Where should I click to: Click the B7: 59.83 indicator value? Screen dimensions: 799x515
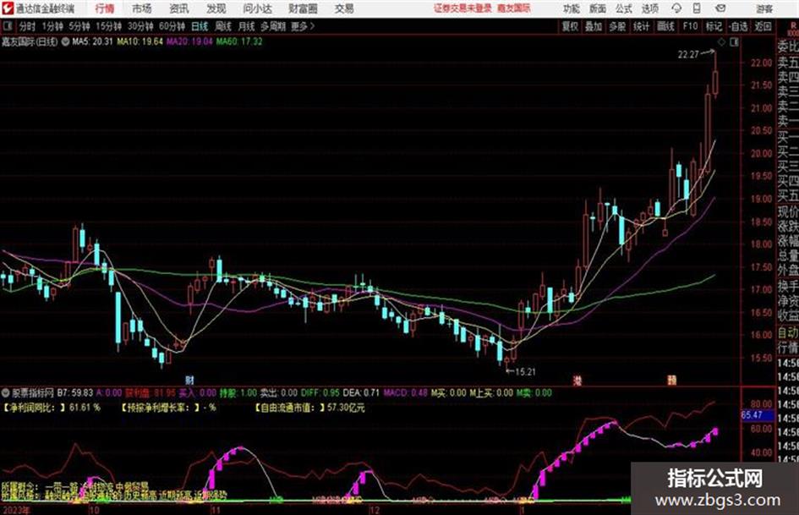pyautogui.click(x=75, y=392)
